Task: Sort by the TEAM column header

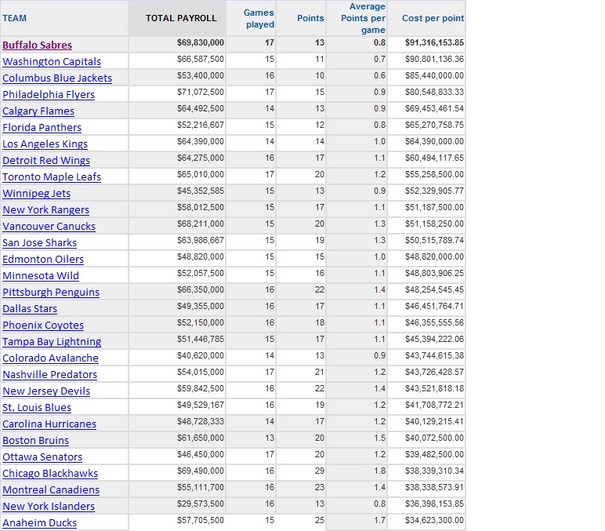Action: 15,18
